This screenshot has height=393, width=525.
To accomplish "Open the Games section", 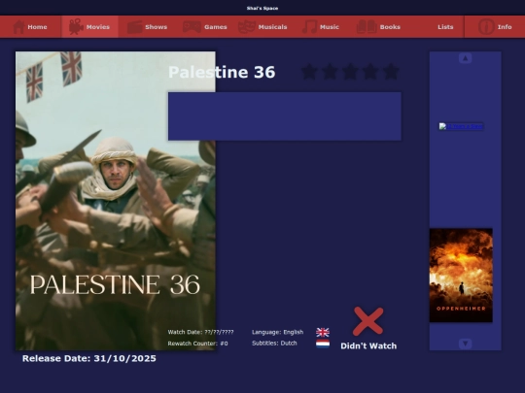I will [205, 27].
